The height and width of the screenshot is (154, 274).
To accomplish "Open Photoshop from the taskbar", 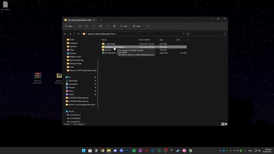I will [128, 151].
